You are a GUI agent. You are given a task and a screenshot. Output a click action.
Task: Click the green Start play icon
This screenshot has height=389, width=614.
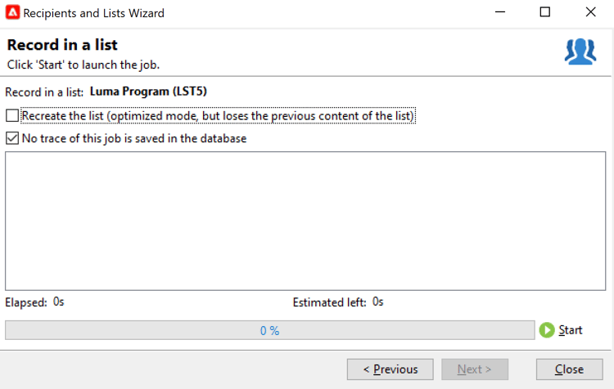547,330
